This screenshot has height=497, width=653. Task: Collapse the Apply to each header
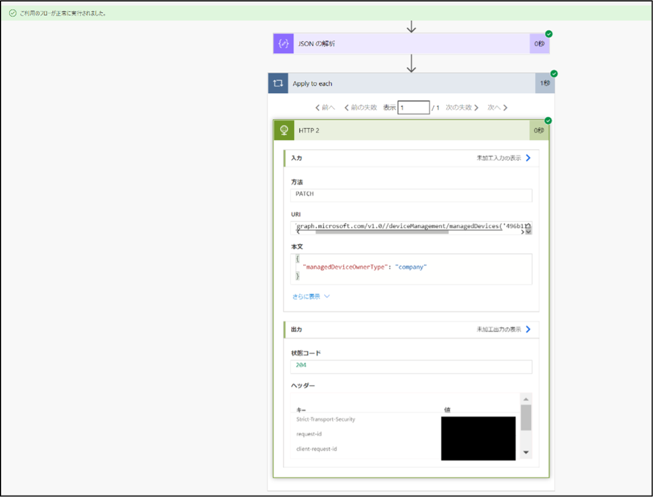click(x=411, y=83)
